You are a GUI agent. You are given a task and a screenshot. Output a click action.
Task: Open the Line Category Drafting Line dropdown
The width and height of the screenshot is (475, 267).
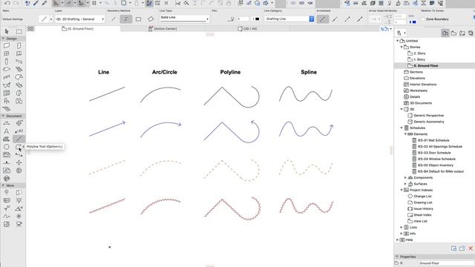coord(289,19)
